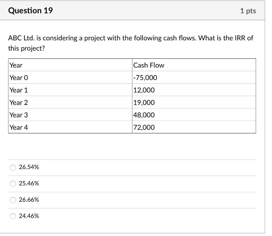The image size is (272, 236).
Task: Select the 25.46% answer option
Action: [12, 183]
